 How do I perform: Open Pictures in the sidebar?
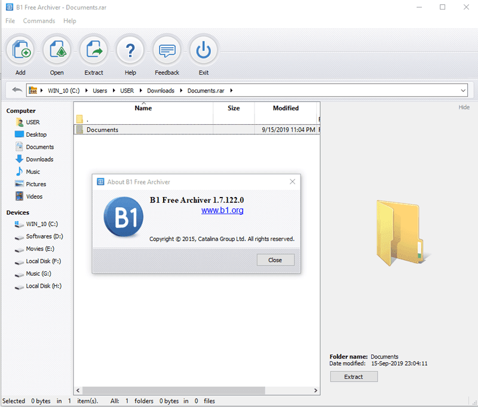[30, 184]
